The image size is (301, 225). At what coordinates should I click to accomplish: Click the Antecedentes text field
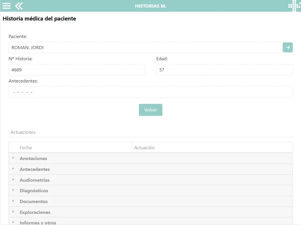click(150, 92)
